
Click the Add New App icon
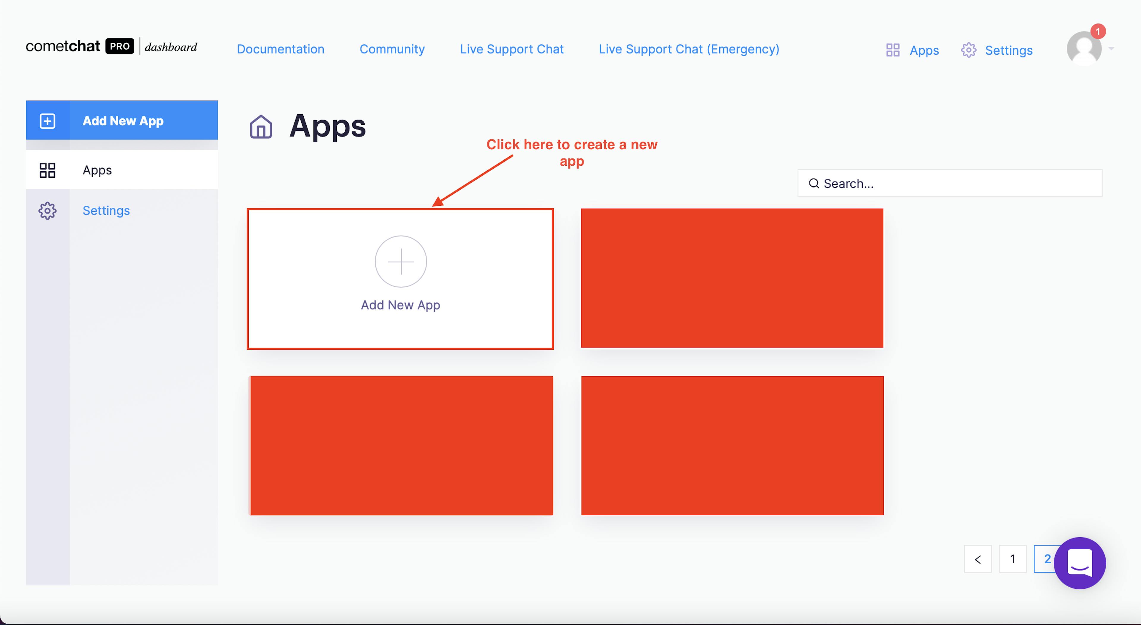point(401,262)
